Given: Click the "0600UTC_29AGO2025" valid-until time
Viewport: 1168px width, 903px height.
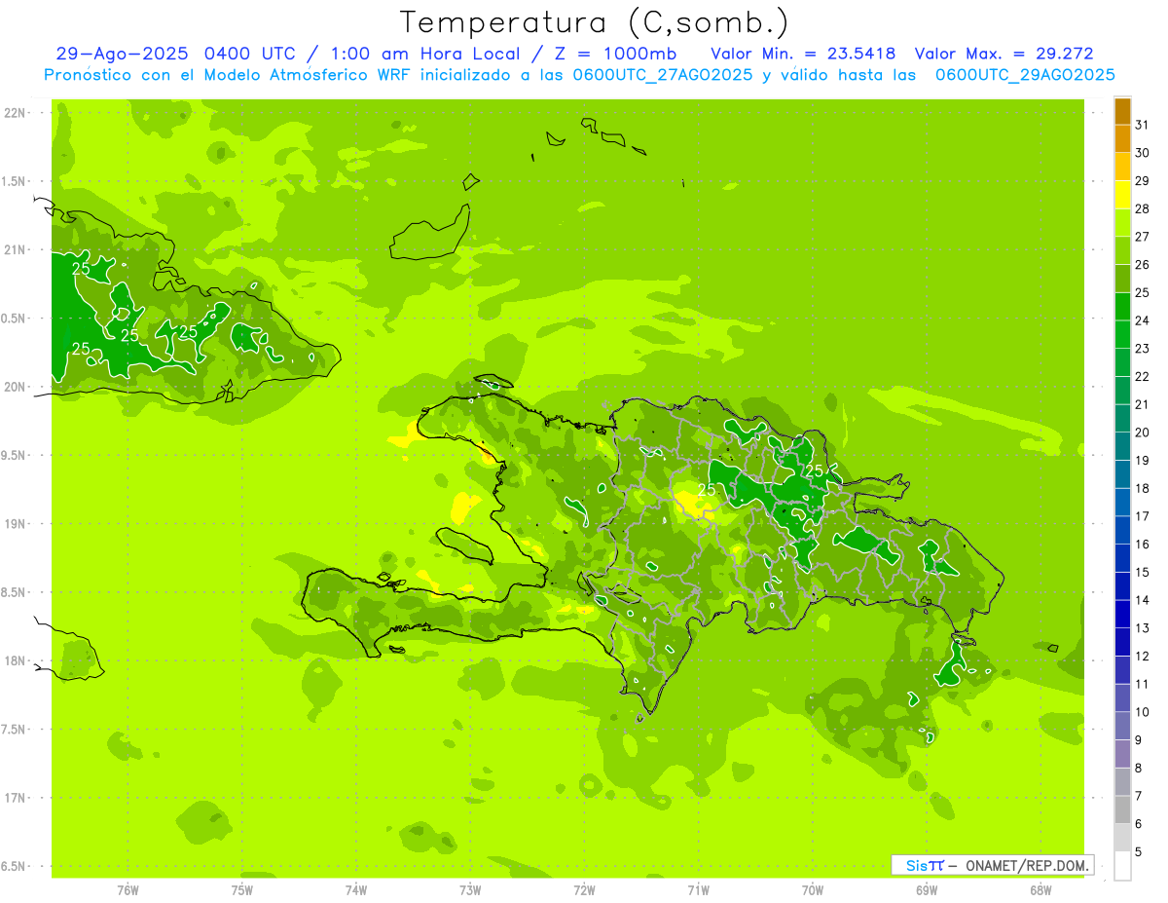Looking at the screenshot, I should point(1025,75).
